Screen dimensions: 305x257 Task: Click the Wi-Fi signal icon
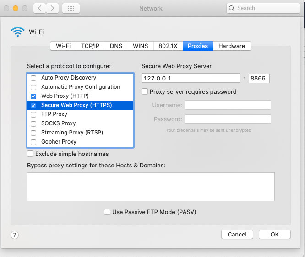tap(18, 32)
